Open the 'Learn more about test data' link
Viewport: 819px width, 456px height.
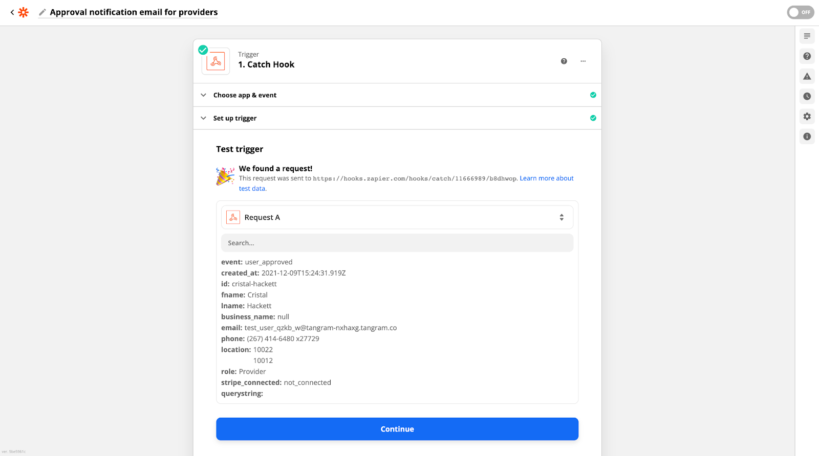point(547,178)
